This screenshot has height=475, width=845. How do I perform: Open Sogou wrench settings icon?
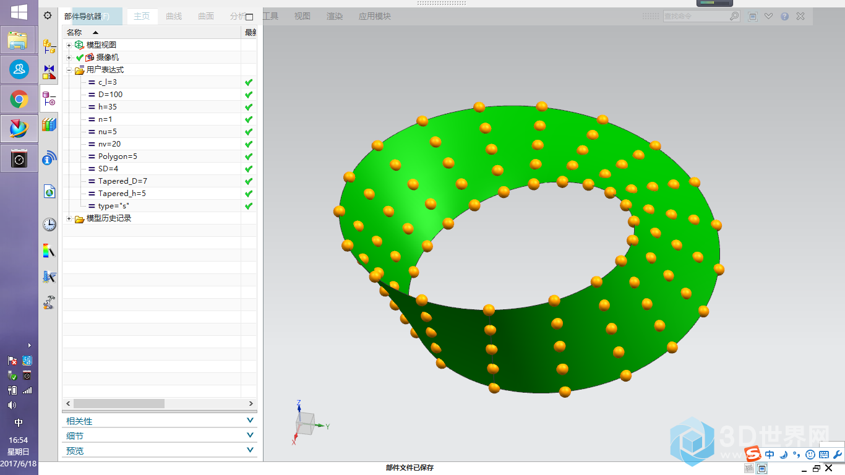838,455
